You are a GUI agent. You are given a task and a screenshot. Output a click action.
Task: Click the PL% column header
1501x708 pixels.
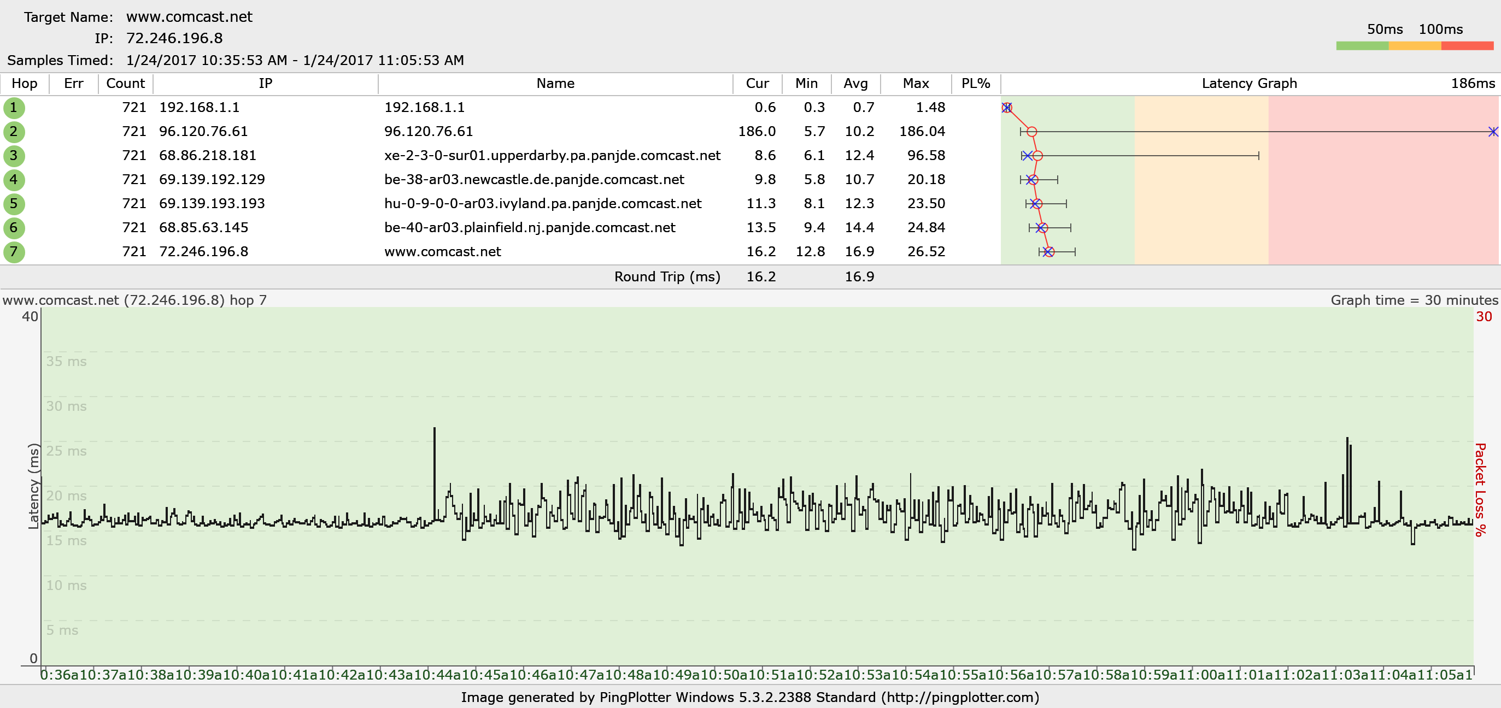[975, 83]
